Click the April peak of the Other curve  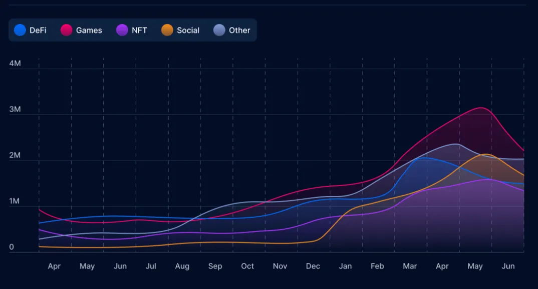tap(456, 143)
